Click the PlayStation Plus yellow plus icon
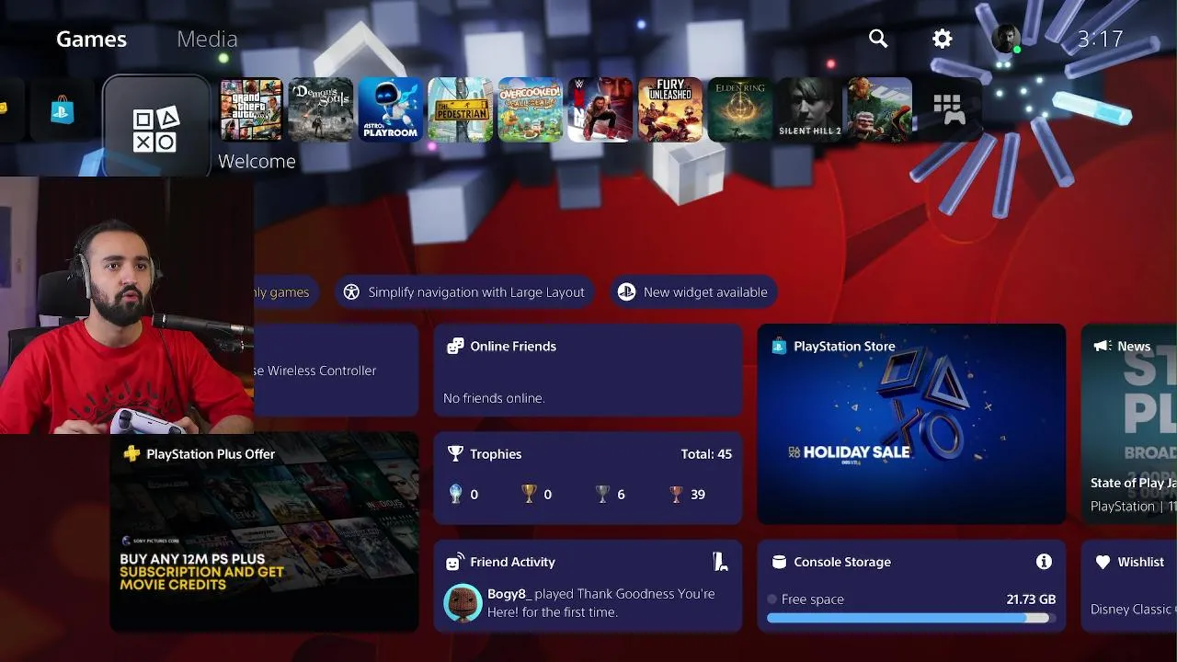 click(131, 453)
